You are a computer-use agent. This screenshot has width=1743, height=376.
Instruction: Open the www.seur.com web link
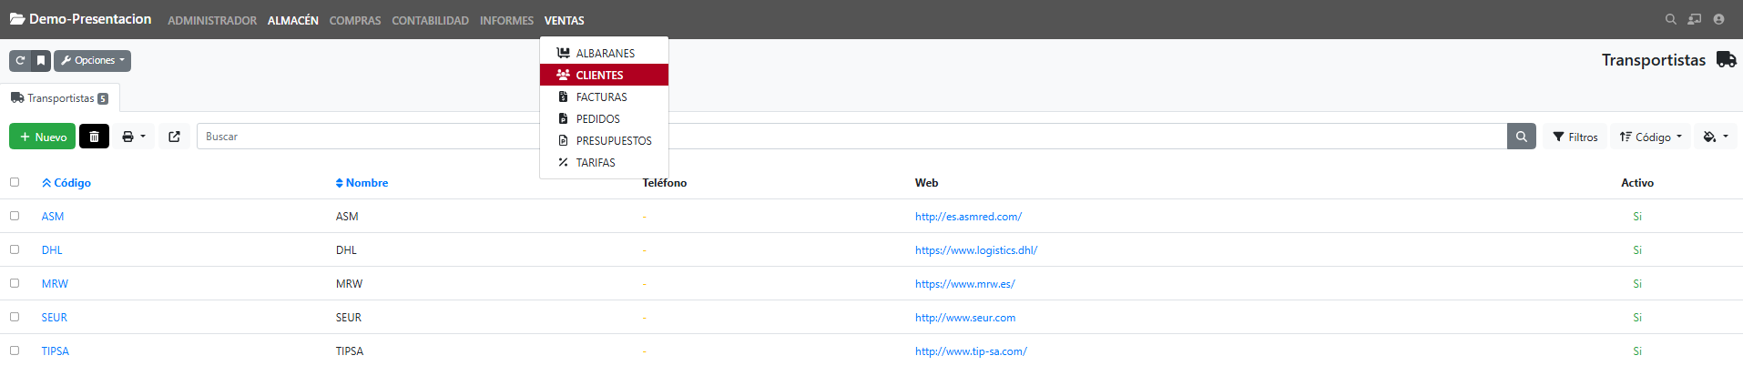click(x=965, y=318)
